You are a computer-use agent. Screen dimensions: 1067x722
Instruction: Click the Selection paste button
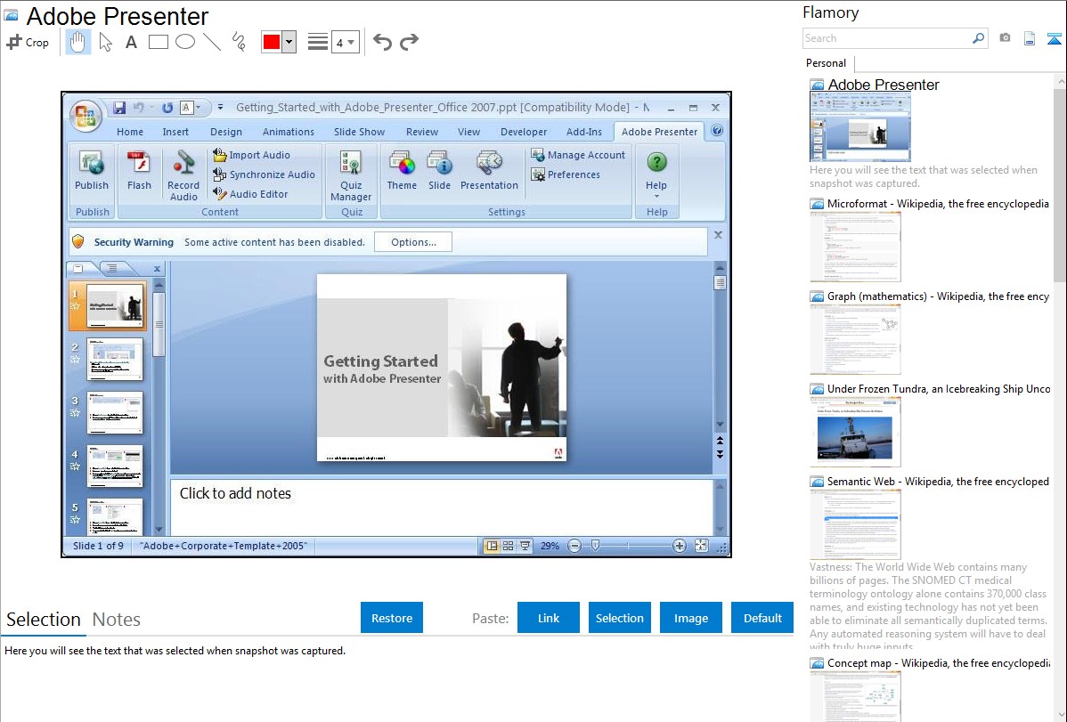pos(620,618)
